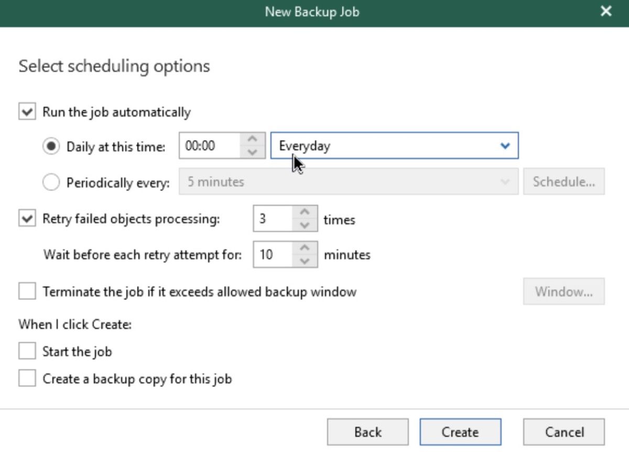
Task: Click the Create button
Action: [x=460, y=432]
